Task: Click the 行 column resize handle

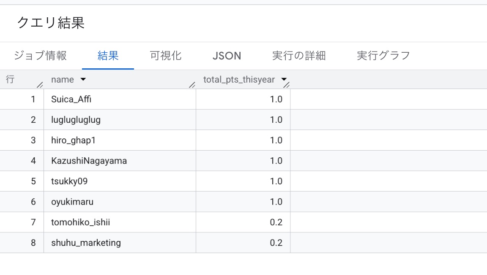Action: point(40,85)
